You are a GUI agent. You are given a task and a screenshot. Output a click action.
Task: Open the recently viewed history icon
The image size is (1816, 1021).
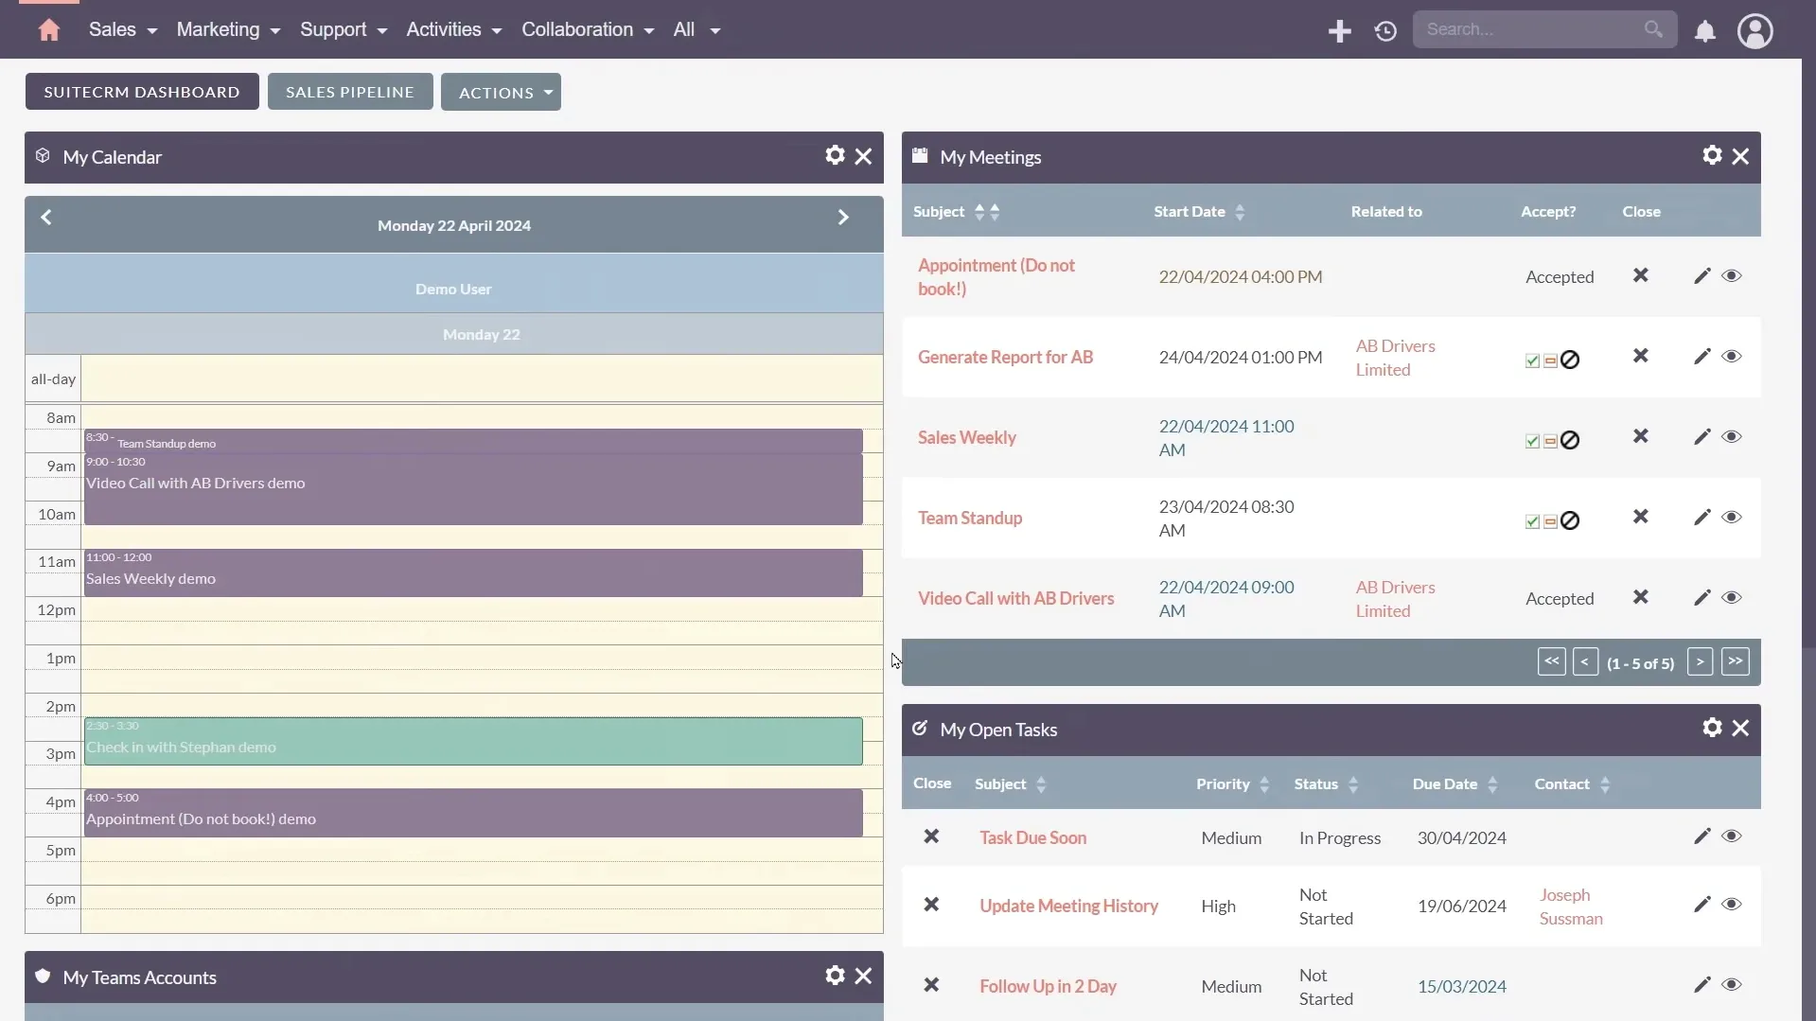point(1385,31)
